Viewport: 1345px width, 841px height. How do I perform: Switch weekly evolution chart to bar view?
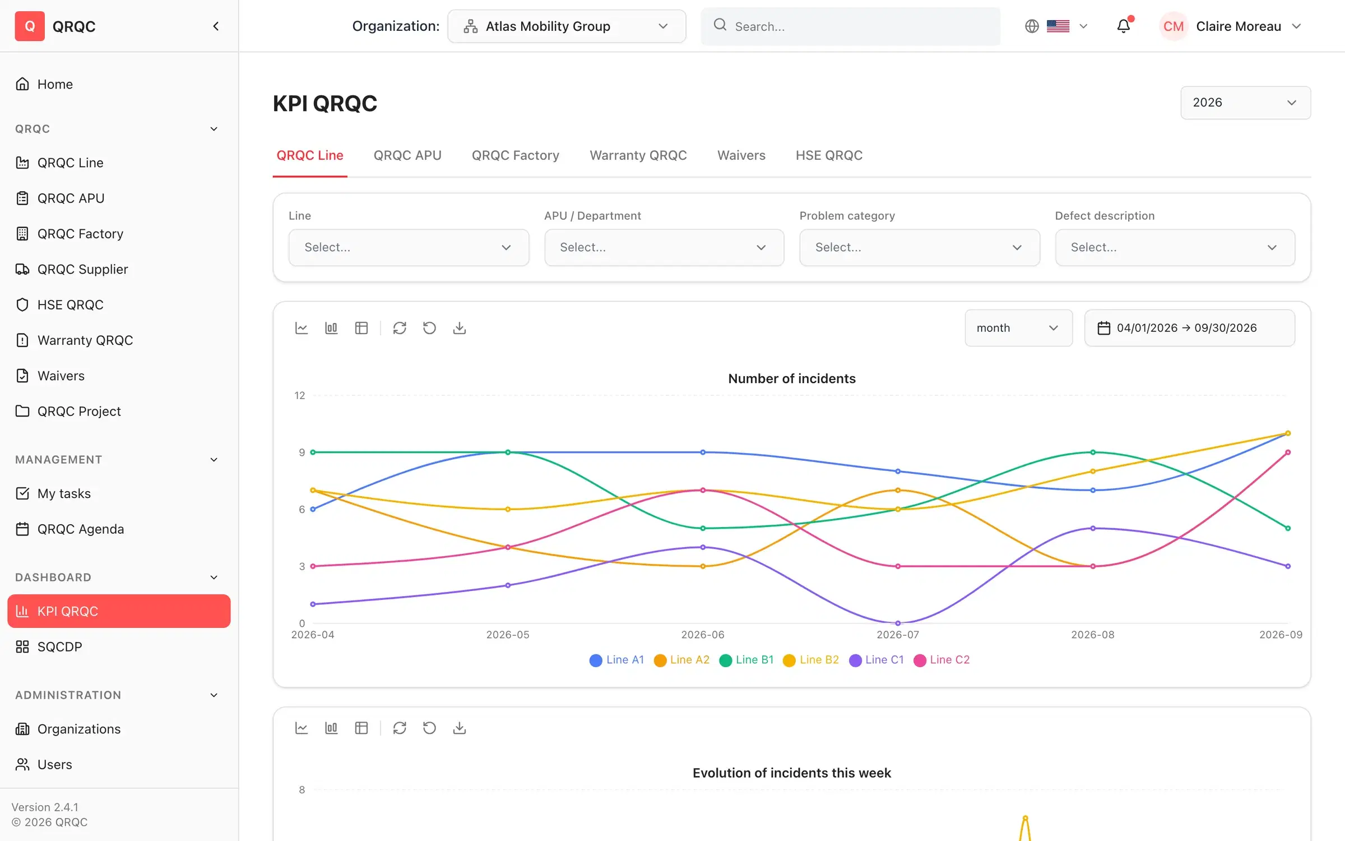point(331,728)
